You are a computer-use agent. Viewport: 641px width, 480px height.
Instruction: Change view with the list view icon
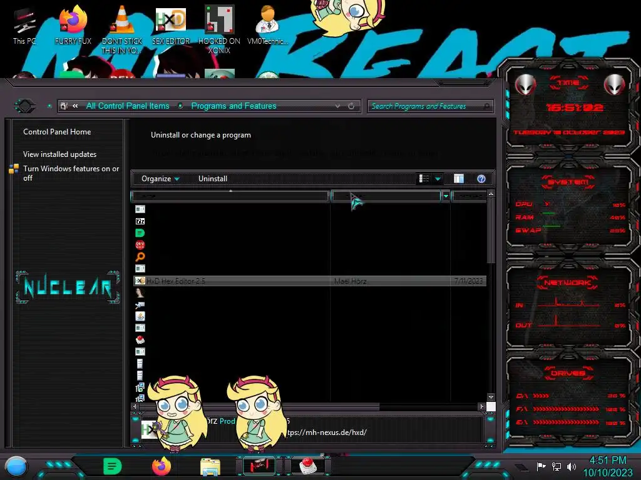(424, 179)
